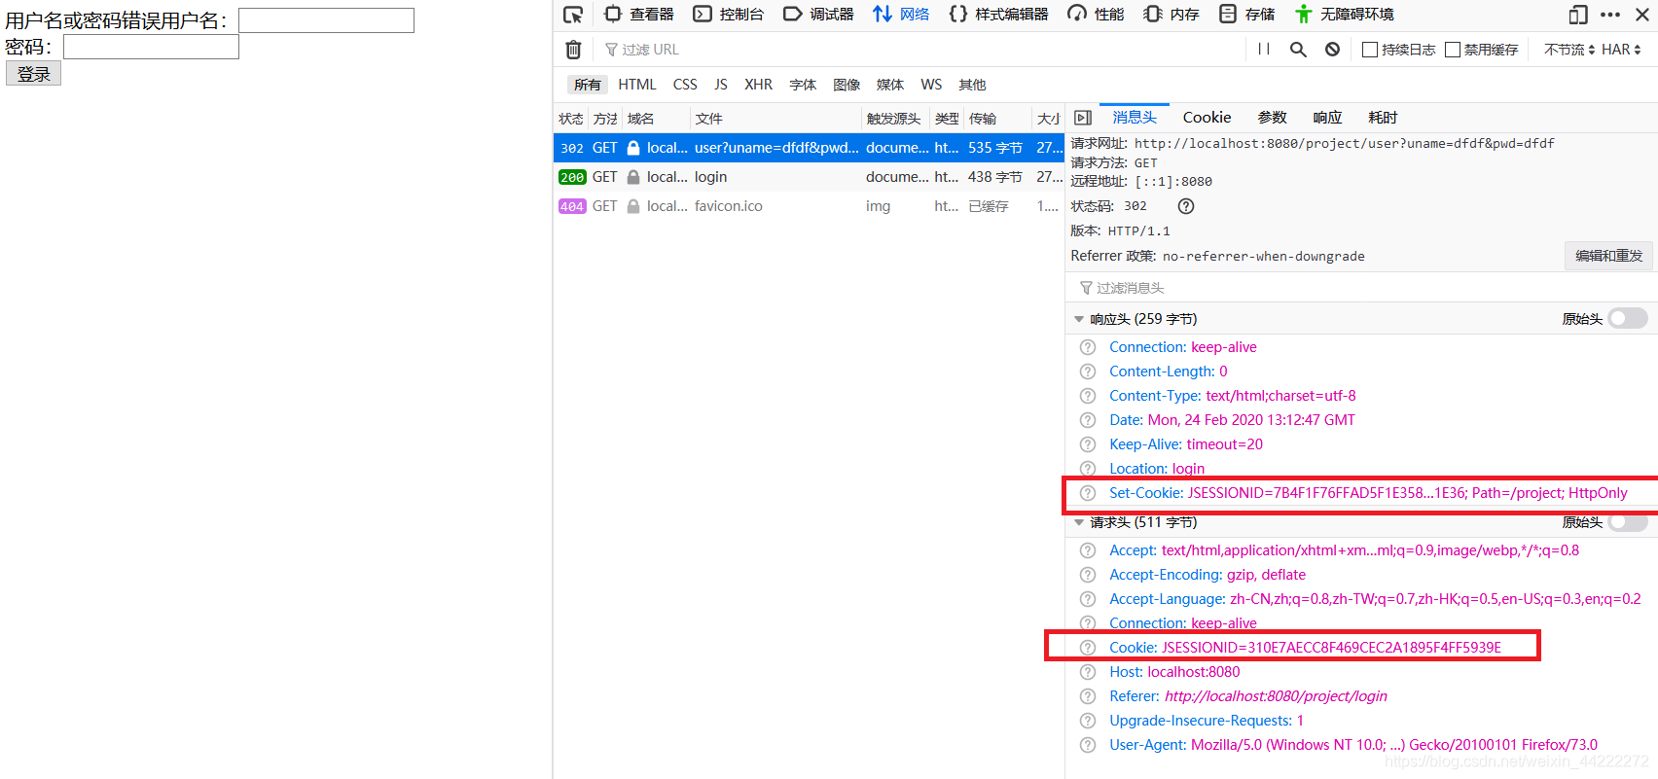
Task: Close the developer tools panel
Action: pos(1641,15)
